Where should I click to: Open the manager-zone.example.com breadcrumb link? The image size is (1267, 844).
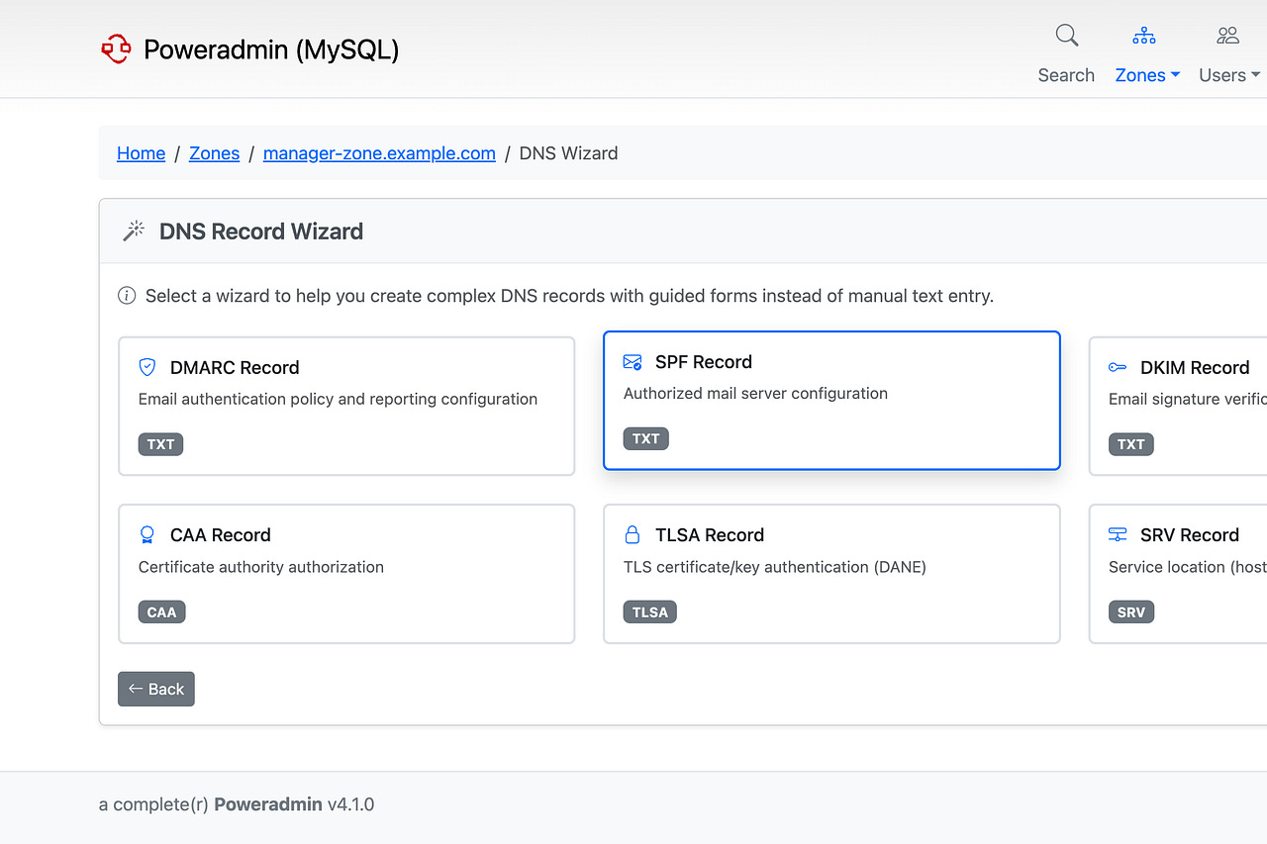[379, 153]
